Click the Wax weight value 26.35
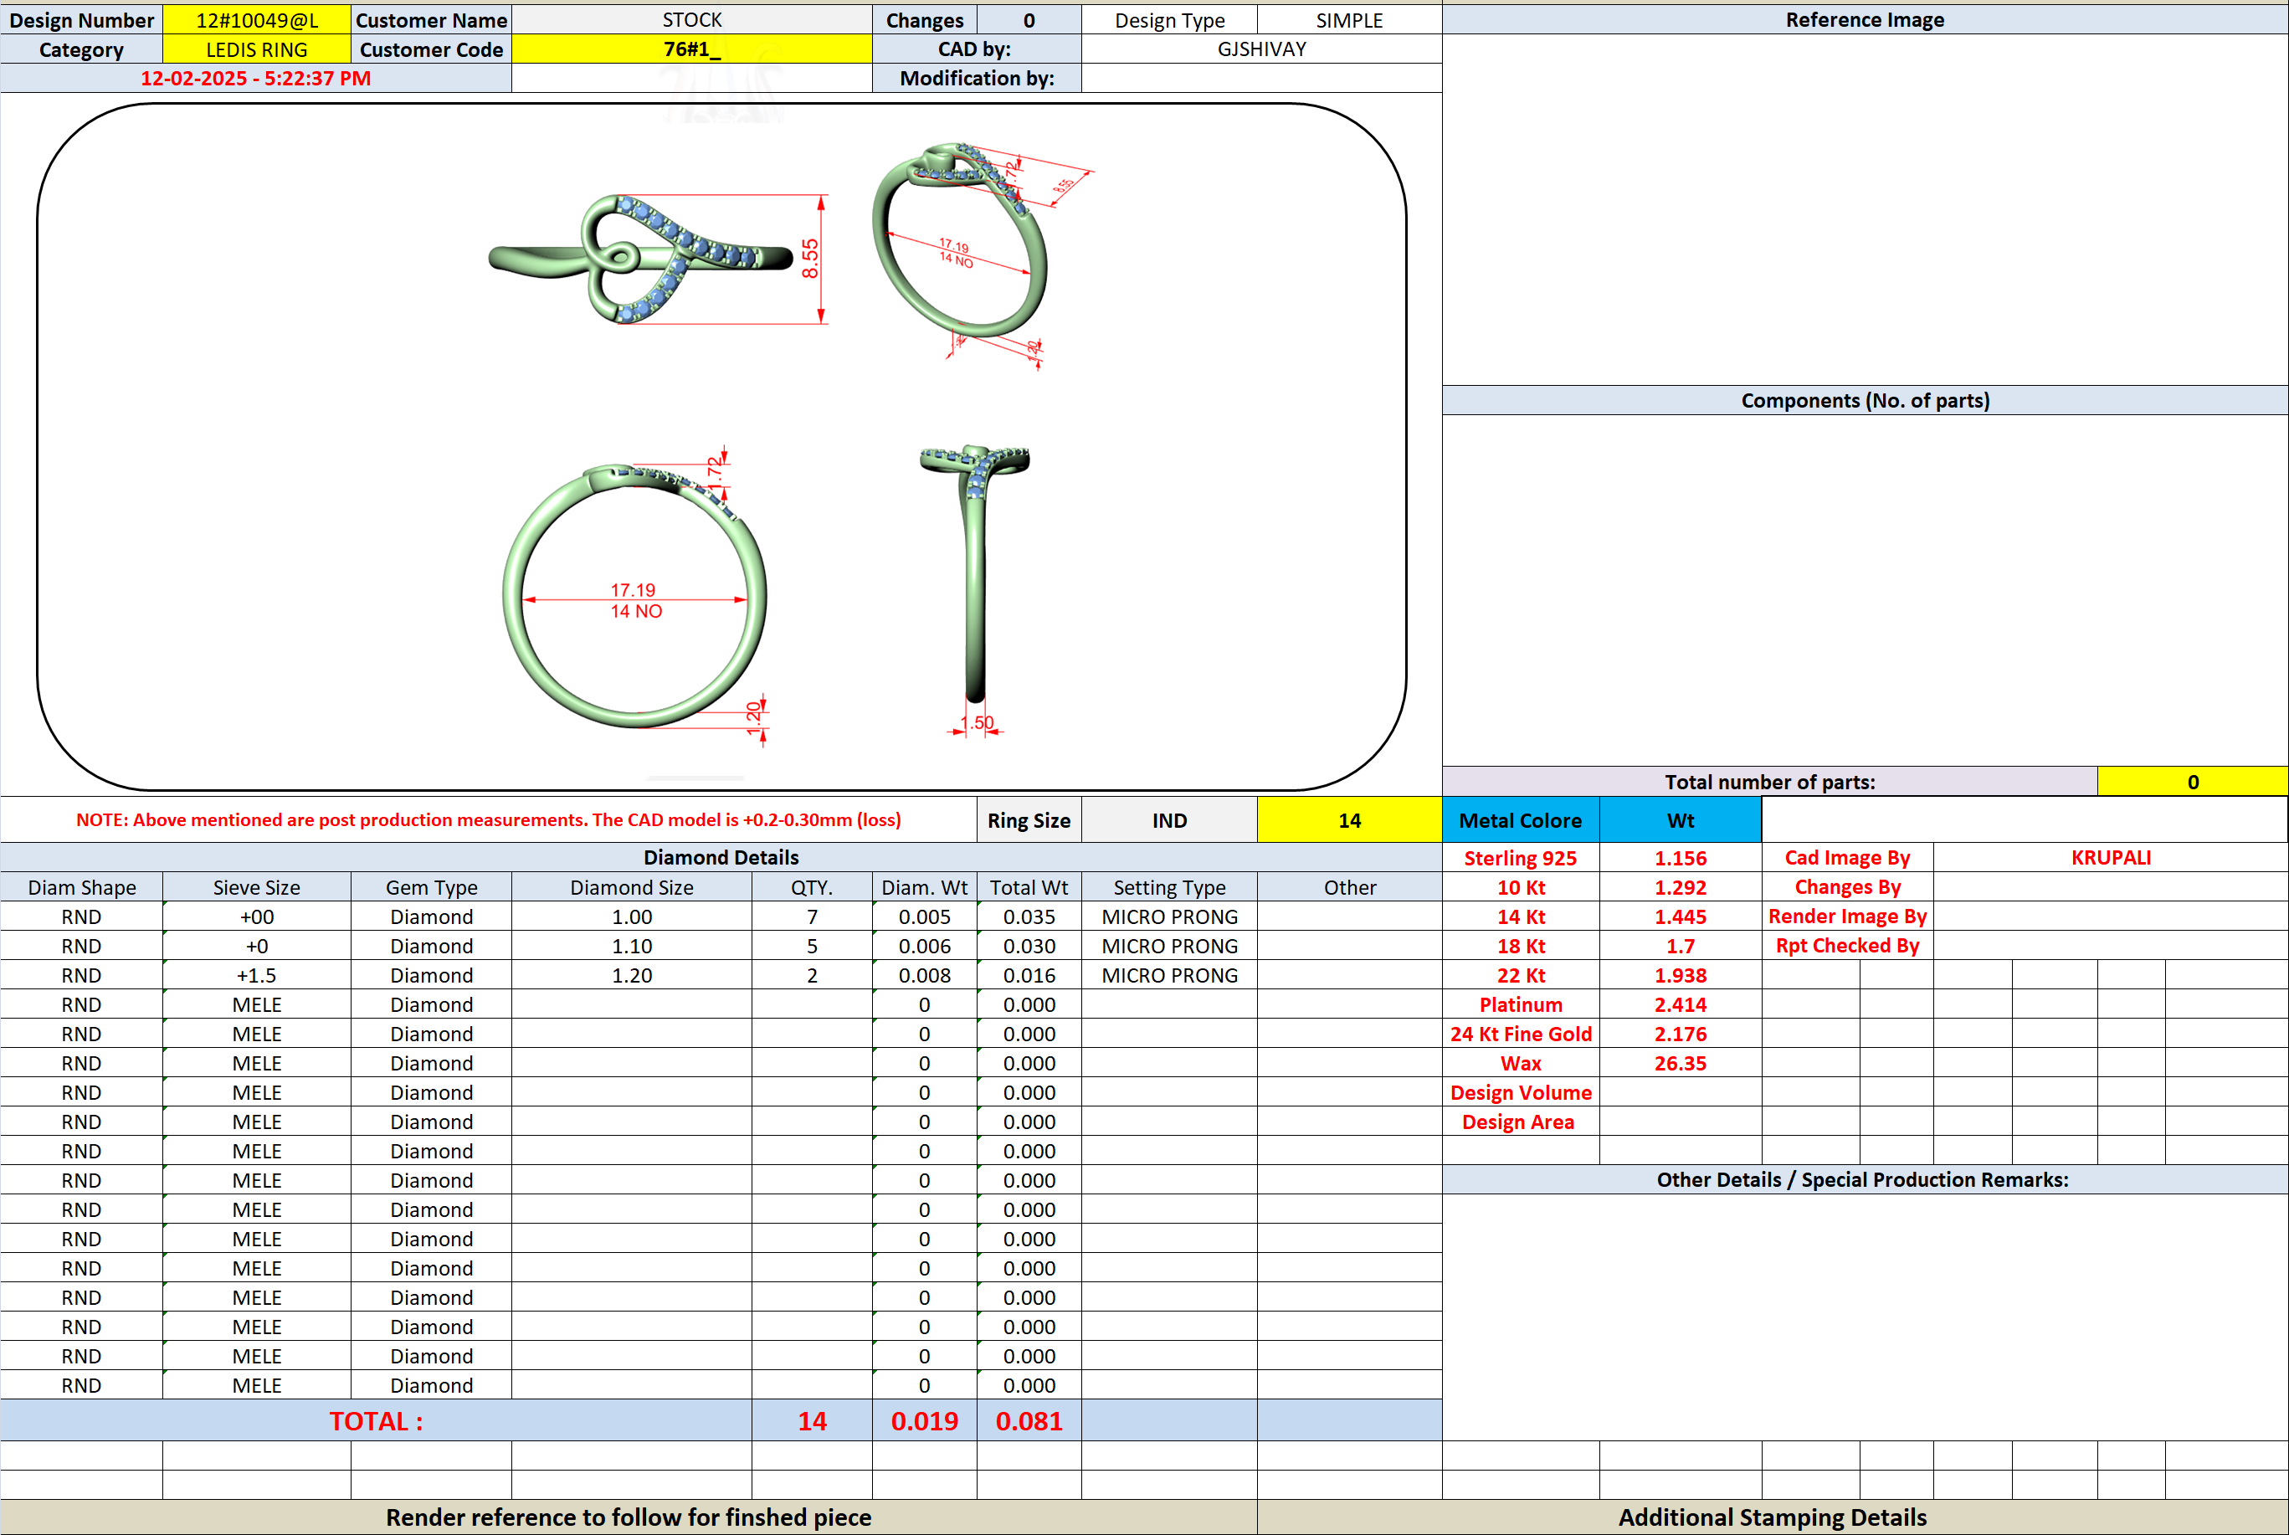 (1680, 1063)
